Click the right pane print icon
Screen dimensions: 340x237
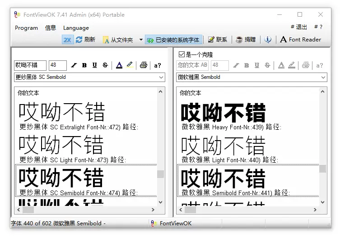306,65
